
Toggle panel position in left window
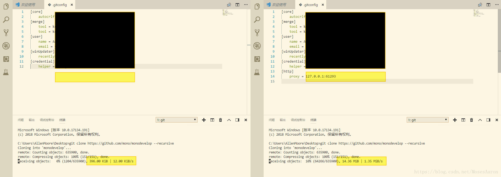point(237,120)
